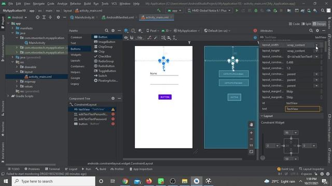Click the magnet autoconnect icon in the design toolbar
This screenshot has width=332, height=186.
(132, 38)
